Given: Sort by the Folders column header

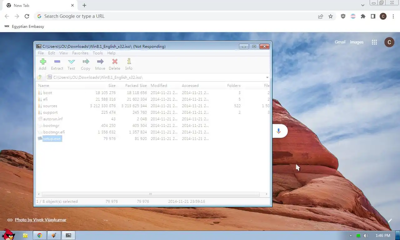Looking at the screenshot, I should click(x=234, y=85).
